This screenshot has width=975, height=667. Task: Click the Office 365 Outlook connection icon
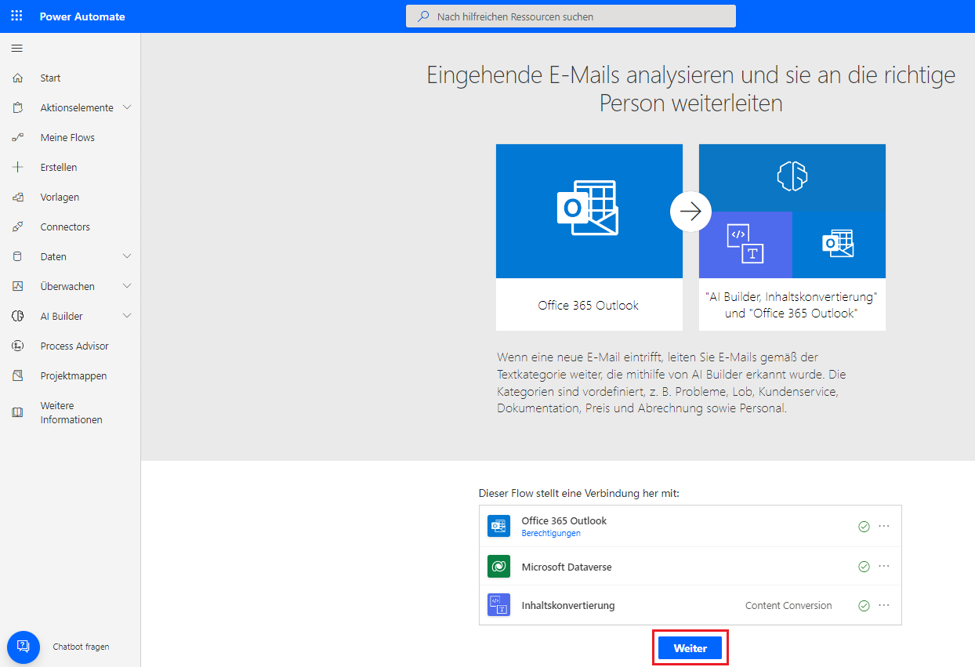coord(498,527)
